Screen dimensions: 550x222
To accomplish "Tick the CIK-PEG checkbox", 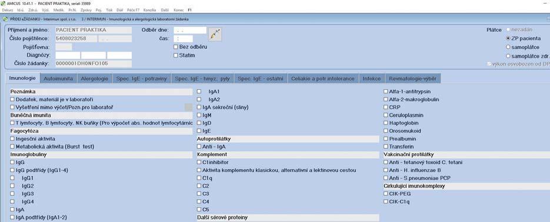I will point(386,194).
